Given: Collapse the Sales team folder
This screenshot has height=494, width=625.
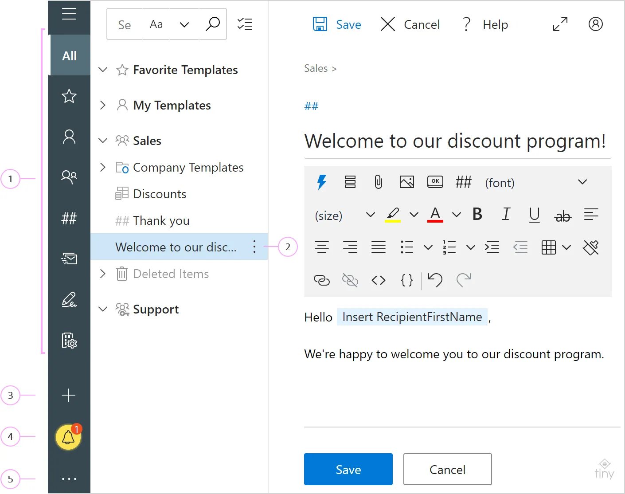Looking at the screenshot, I should pos(103,141).
